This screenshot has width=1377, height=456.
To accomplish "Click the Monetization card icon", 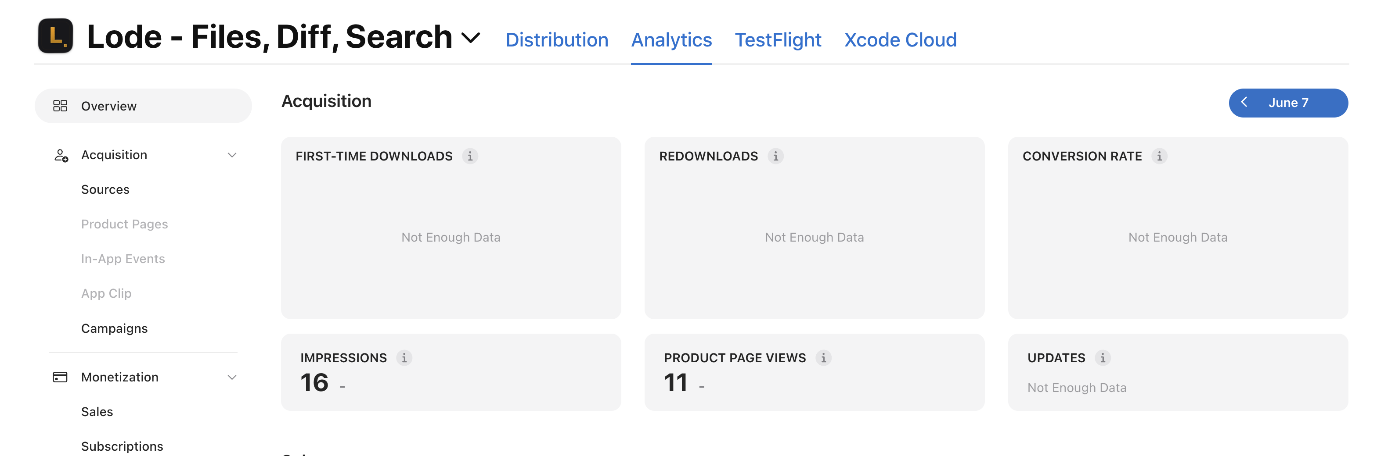I will (61, 377).
